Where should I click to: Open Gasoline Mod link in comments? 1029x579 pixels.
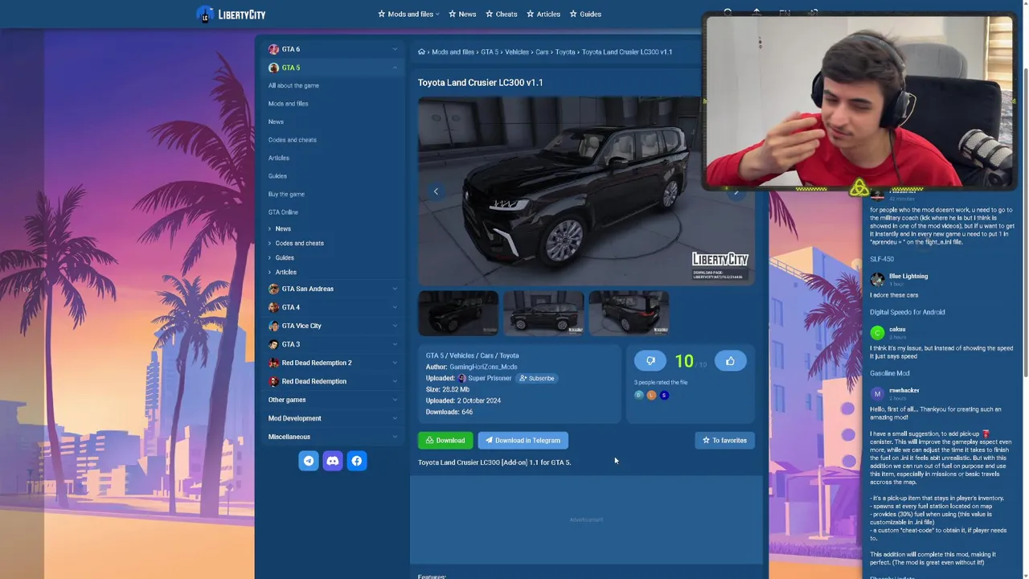[x=890, y=373]
